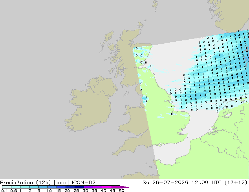Click the 40–45 mm bright magenta legend swatch
Screen dimensions: 249x192
tap(106, 187)
